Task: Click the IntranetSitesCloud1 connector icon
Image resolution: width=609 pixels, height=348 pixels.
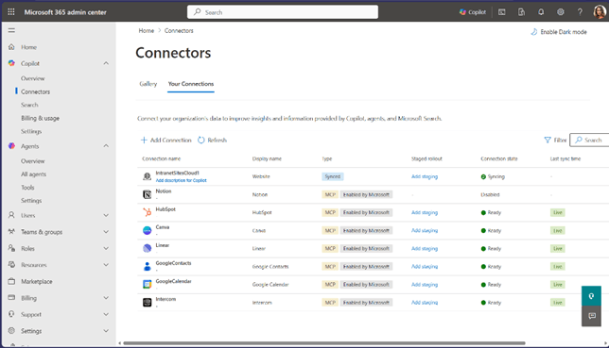Action: pos(147,176)
